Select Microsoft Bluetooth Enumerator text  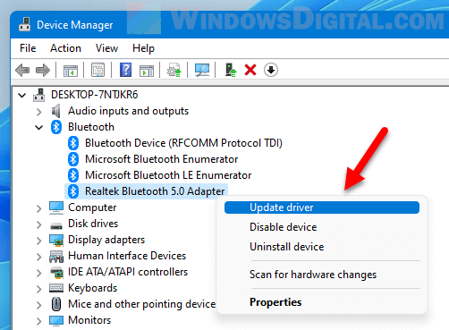tap(161, 159)
